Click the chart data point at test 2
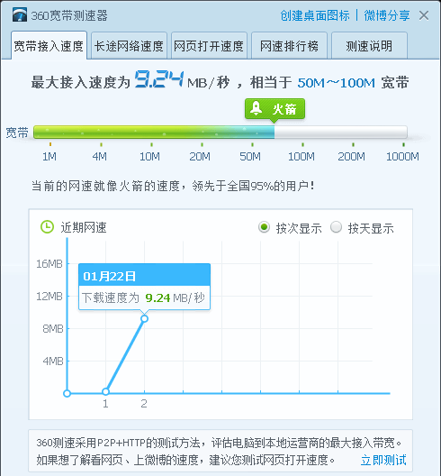The width and height of the screenshot is (441, 476). (144, 319)
